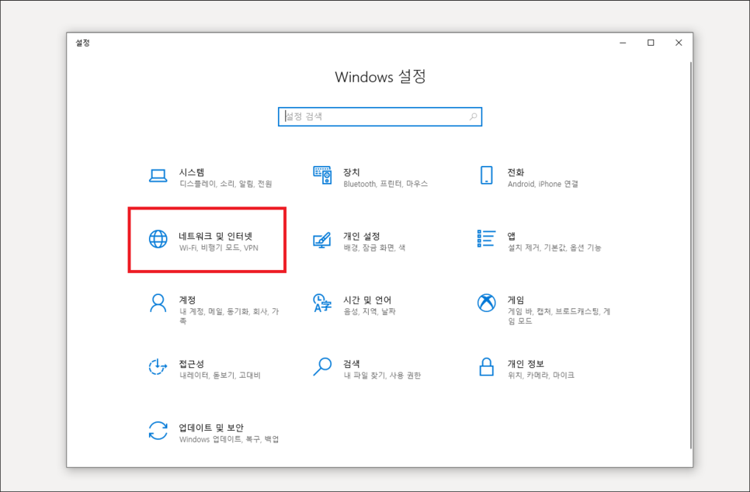Screen dimensions: 750x492
Task: Select the 검색 category heading text
Action: coord(351,364)
